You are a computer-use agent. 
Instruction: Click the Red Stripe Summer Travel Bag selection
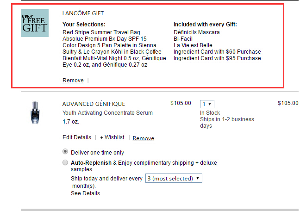(101, 32)
